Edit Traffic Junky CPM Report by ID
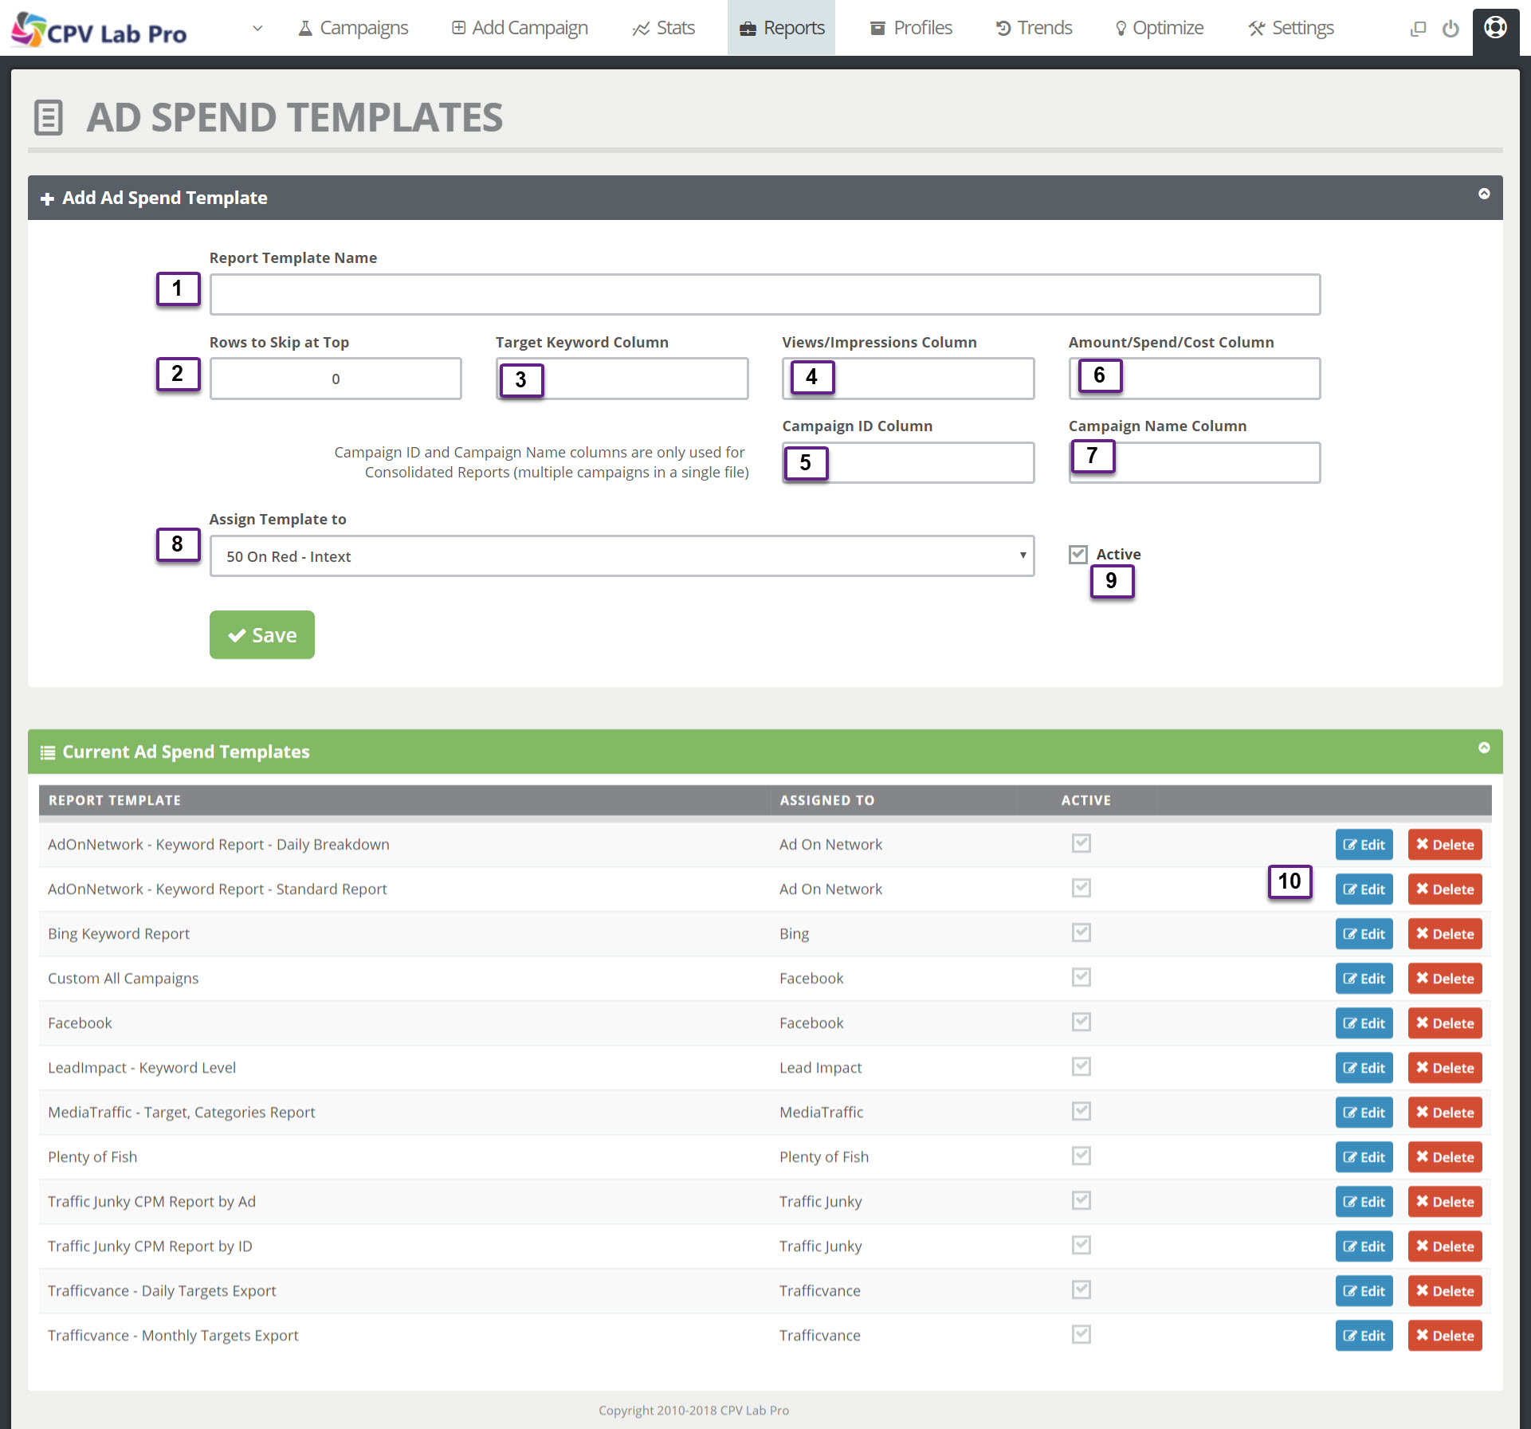 pyautogui.click(x=1364, y=1246)
